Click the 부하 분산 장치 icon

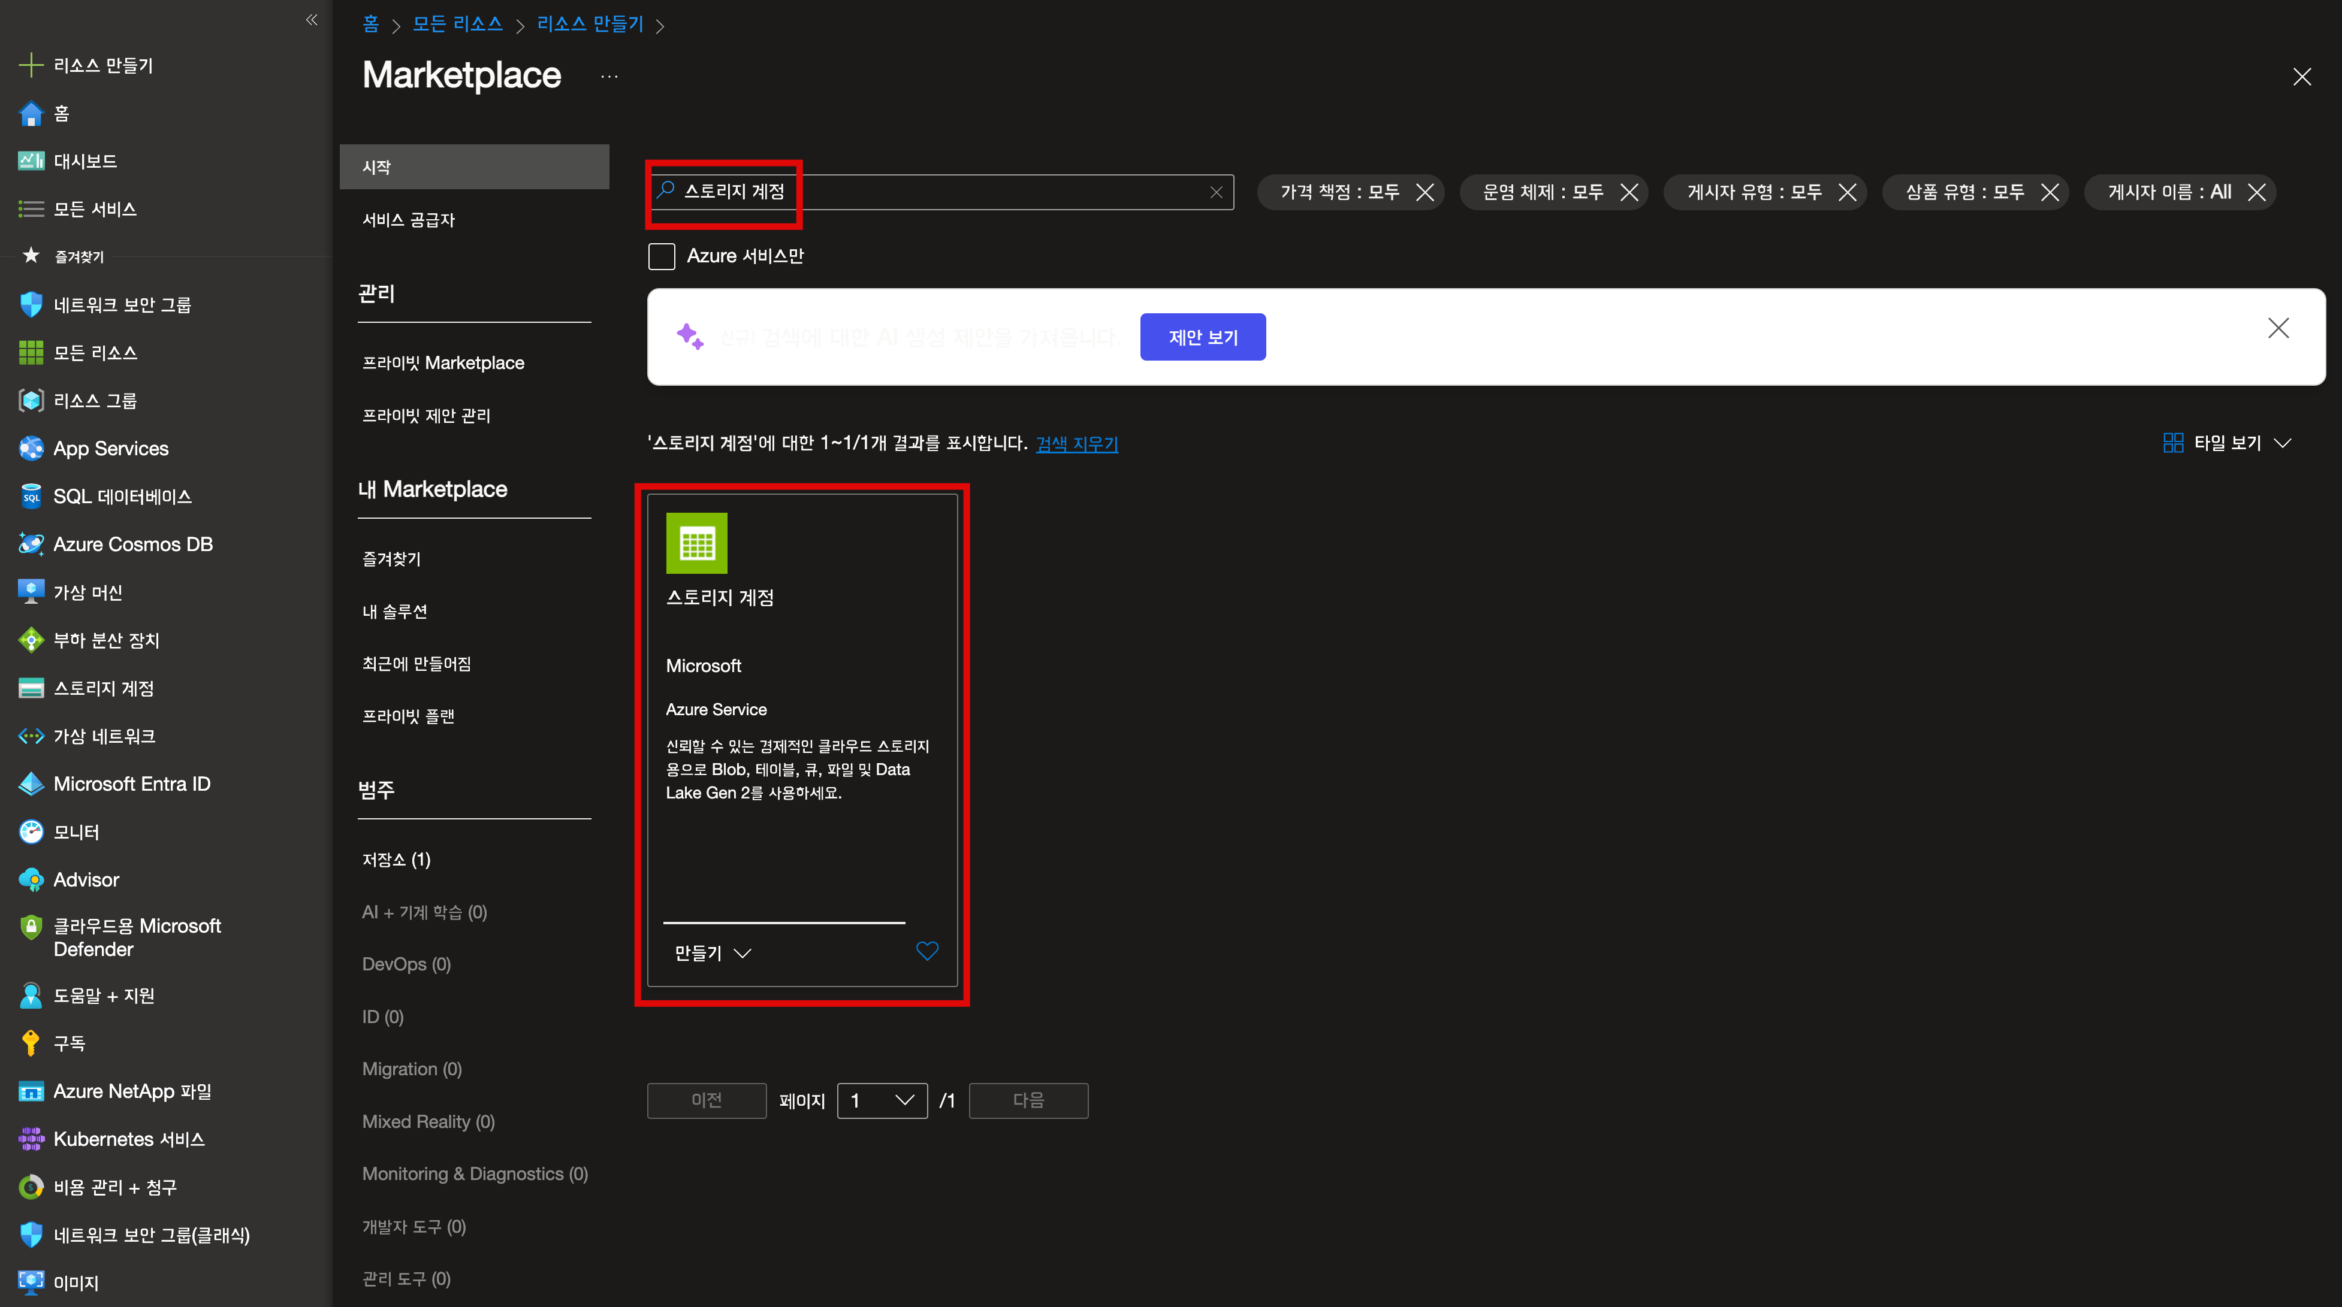coord(31,640)
